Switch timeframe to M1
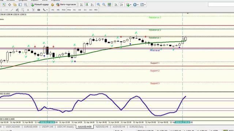 coord(53,10)
